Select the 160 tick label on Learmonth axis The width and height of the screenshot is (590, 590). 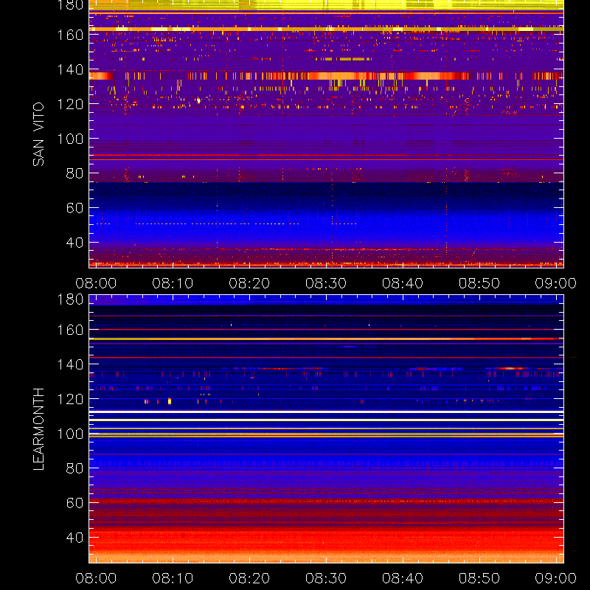click(x=70, y=330)
